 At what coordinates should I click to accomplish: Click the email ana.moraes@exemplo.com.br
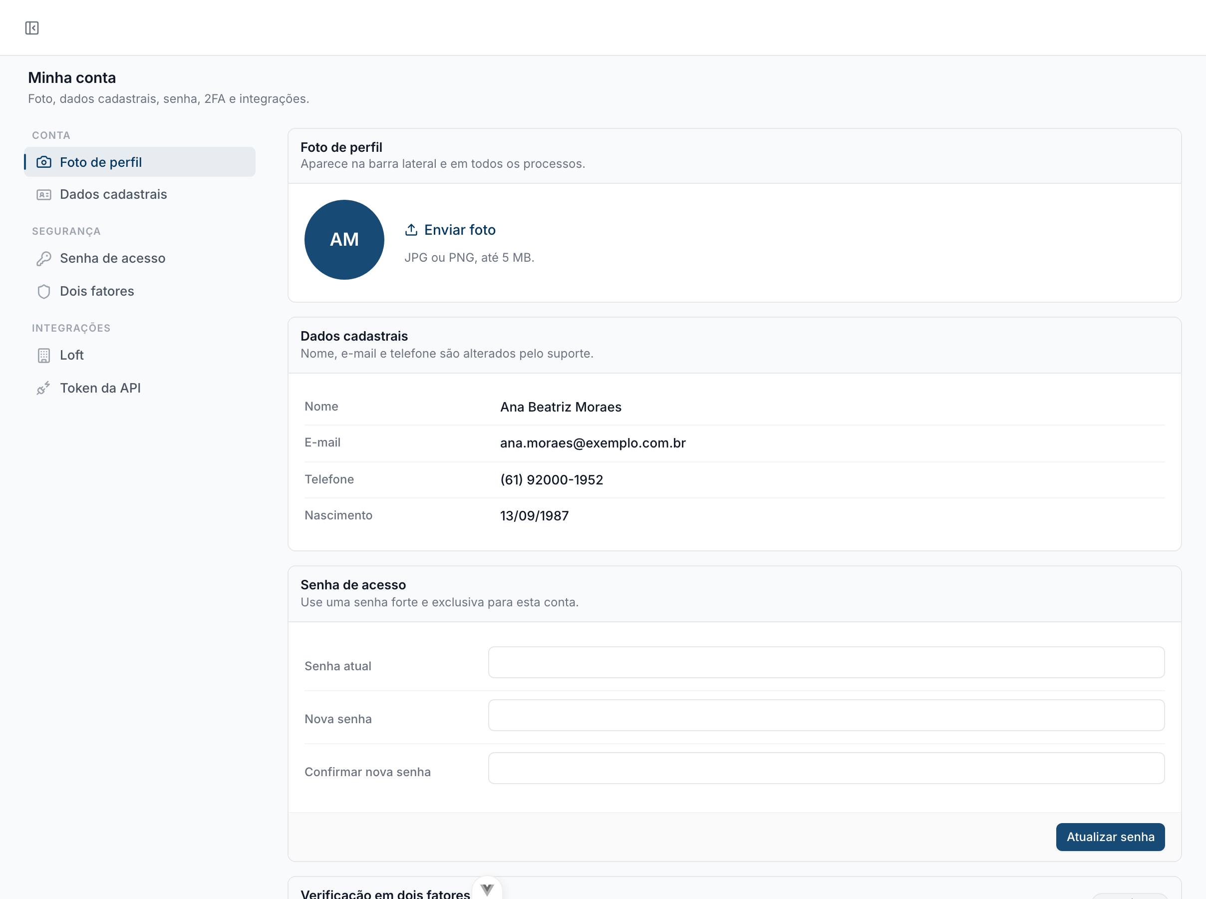tap(593, 443)
